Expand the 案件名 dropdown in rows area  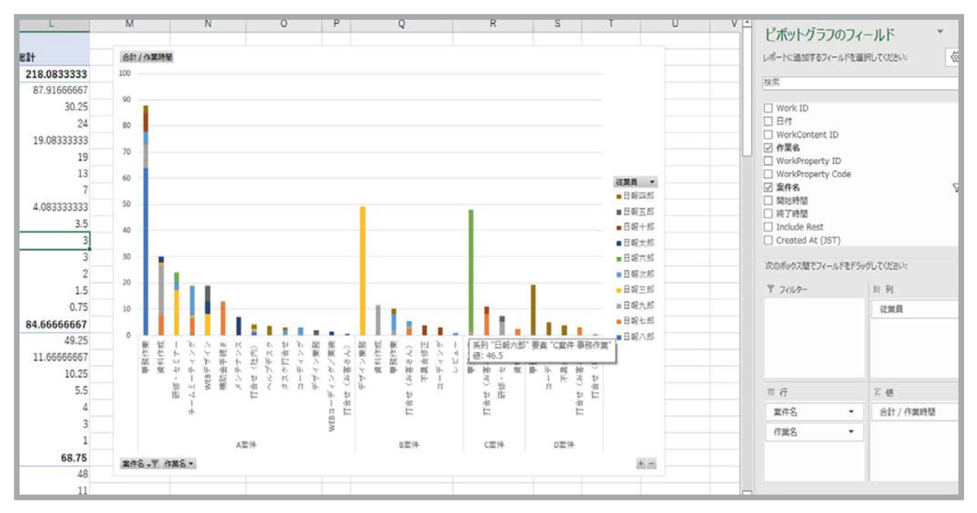851,412
